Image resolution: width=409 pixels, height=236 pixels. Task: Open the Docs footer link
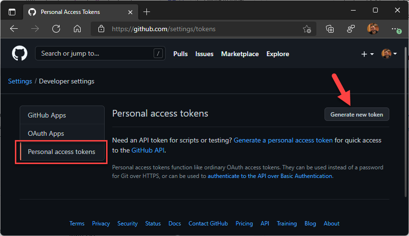tap(175, 224)
